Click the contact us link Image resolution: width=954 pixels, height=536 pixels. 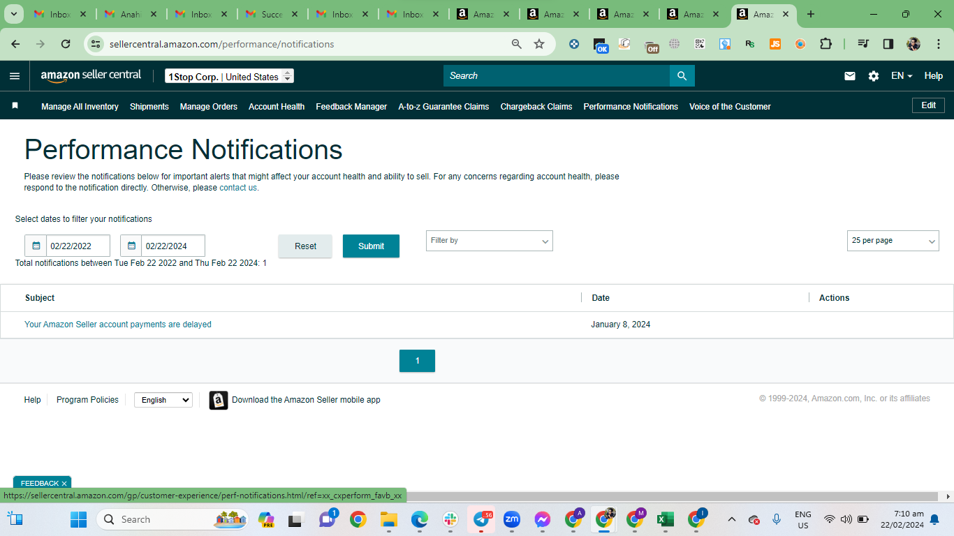pyautogui.click(x=238, y=188)
